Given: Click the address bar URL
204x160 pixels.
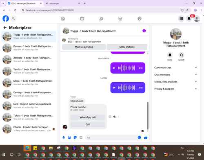Looking at the screenshot, I should tap(50, 10).
